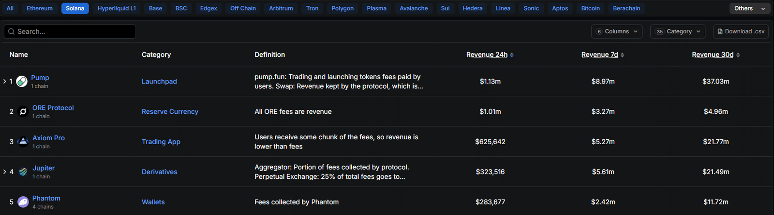Switch to the Bitcoin tab
Screen dimensions: 774x215
[591, 8]
